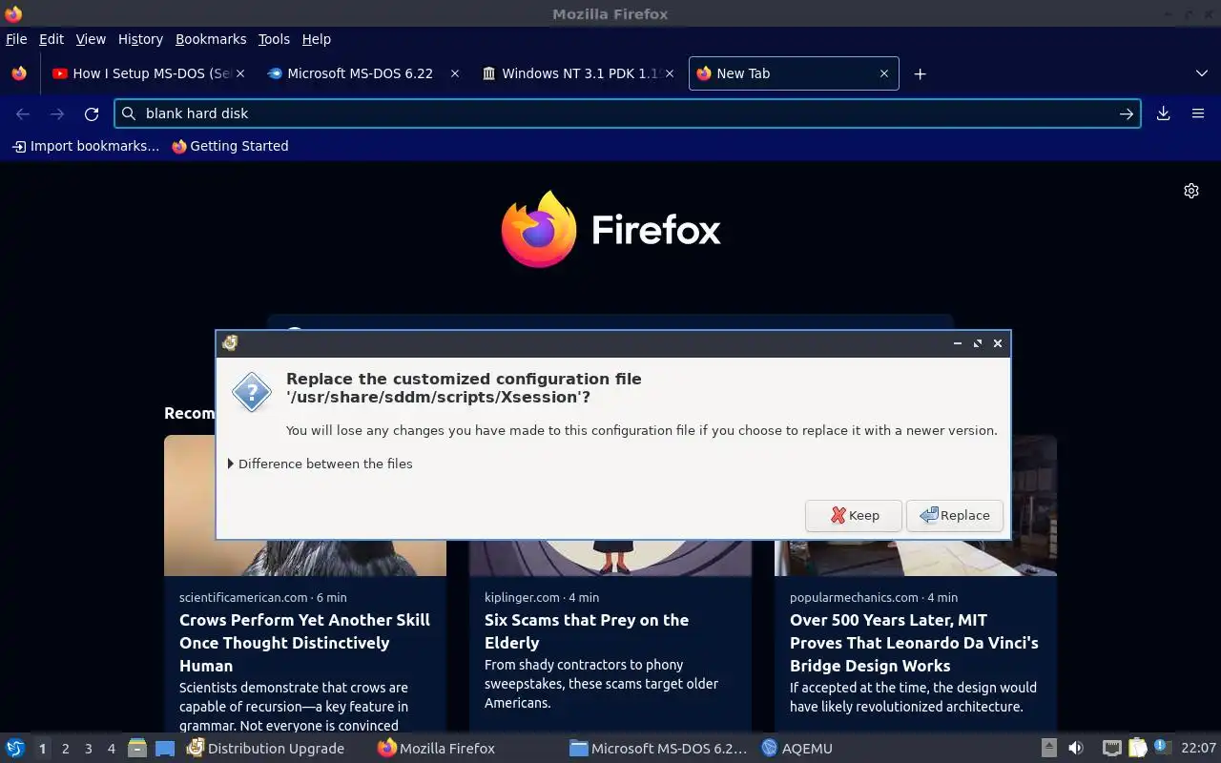This screenshot has width=1221, height=763.
Task: Click the show desktop icon in taskbar
Action: (x=165, y=749)
